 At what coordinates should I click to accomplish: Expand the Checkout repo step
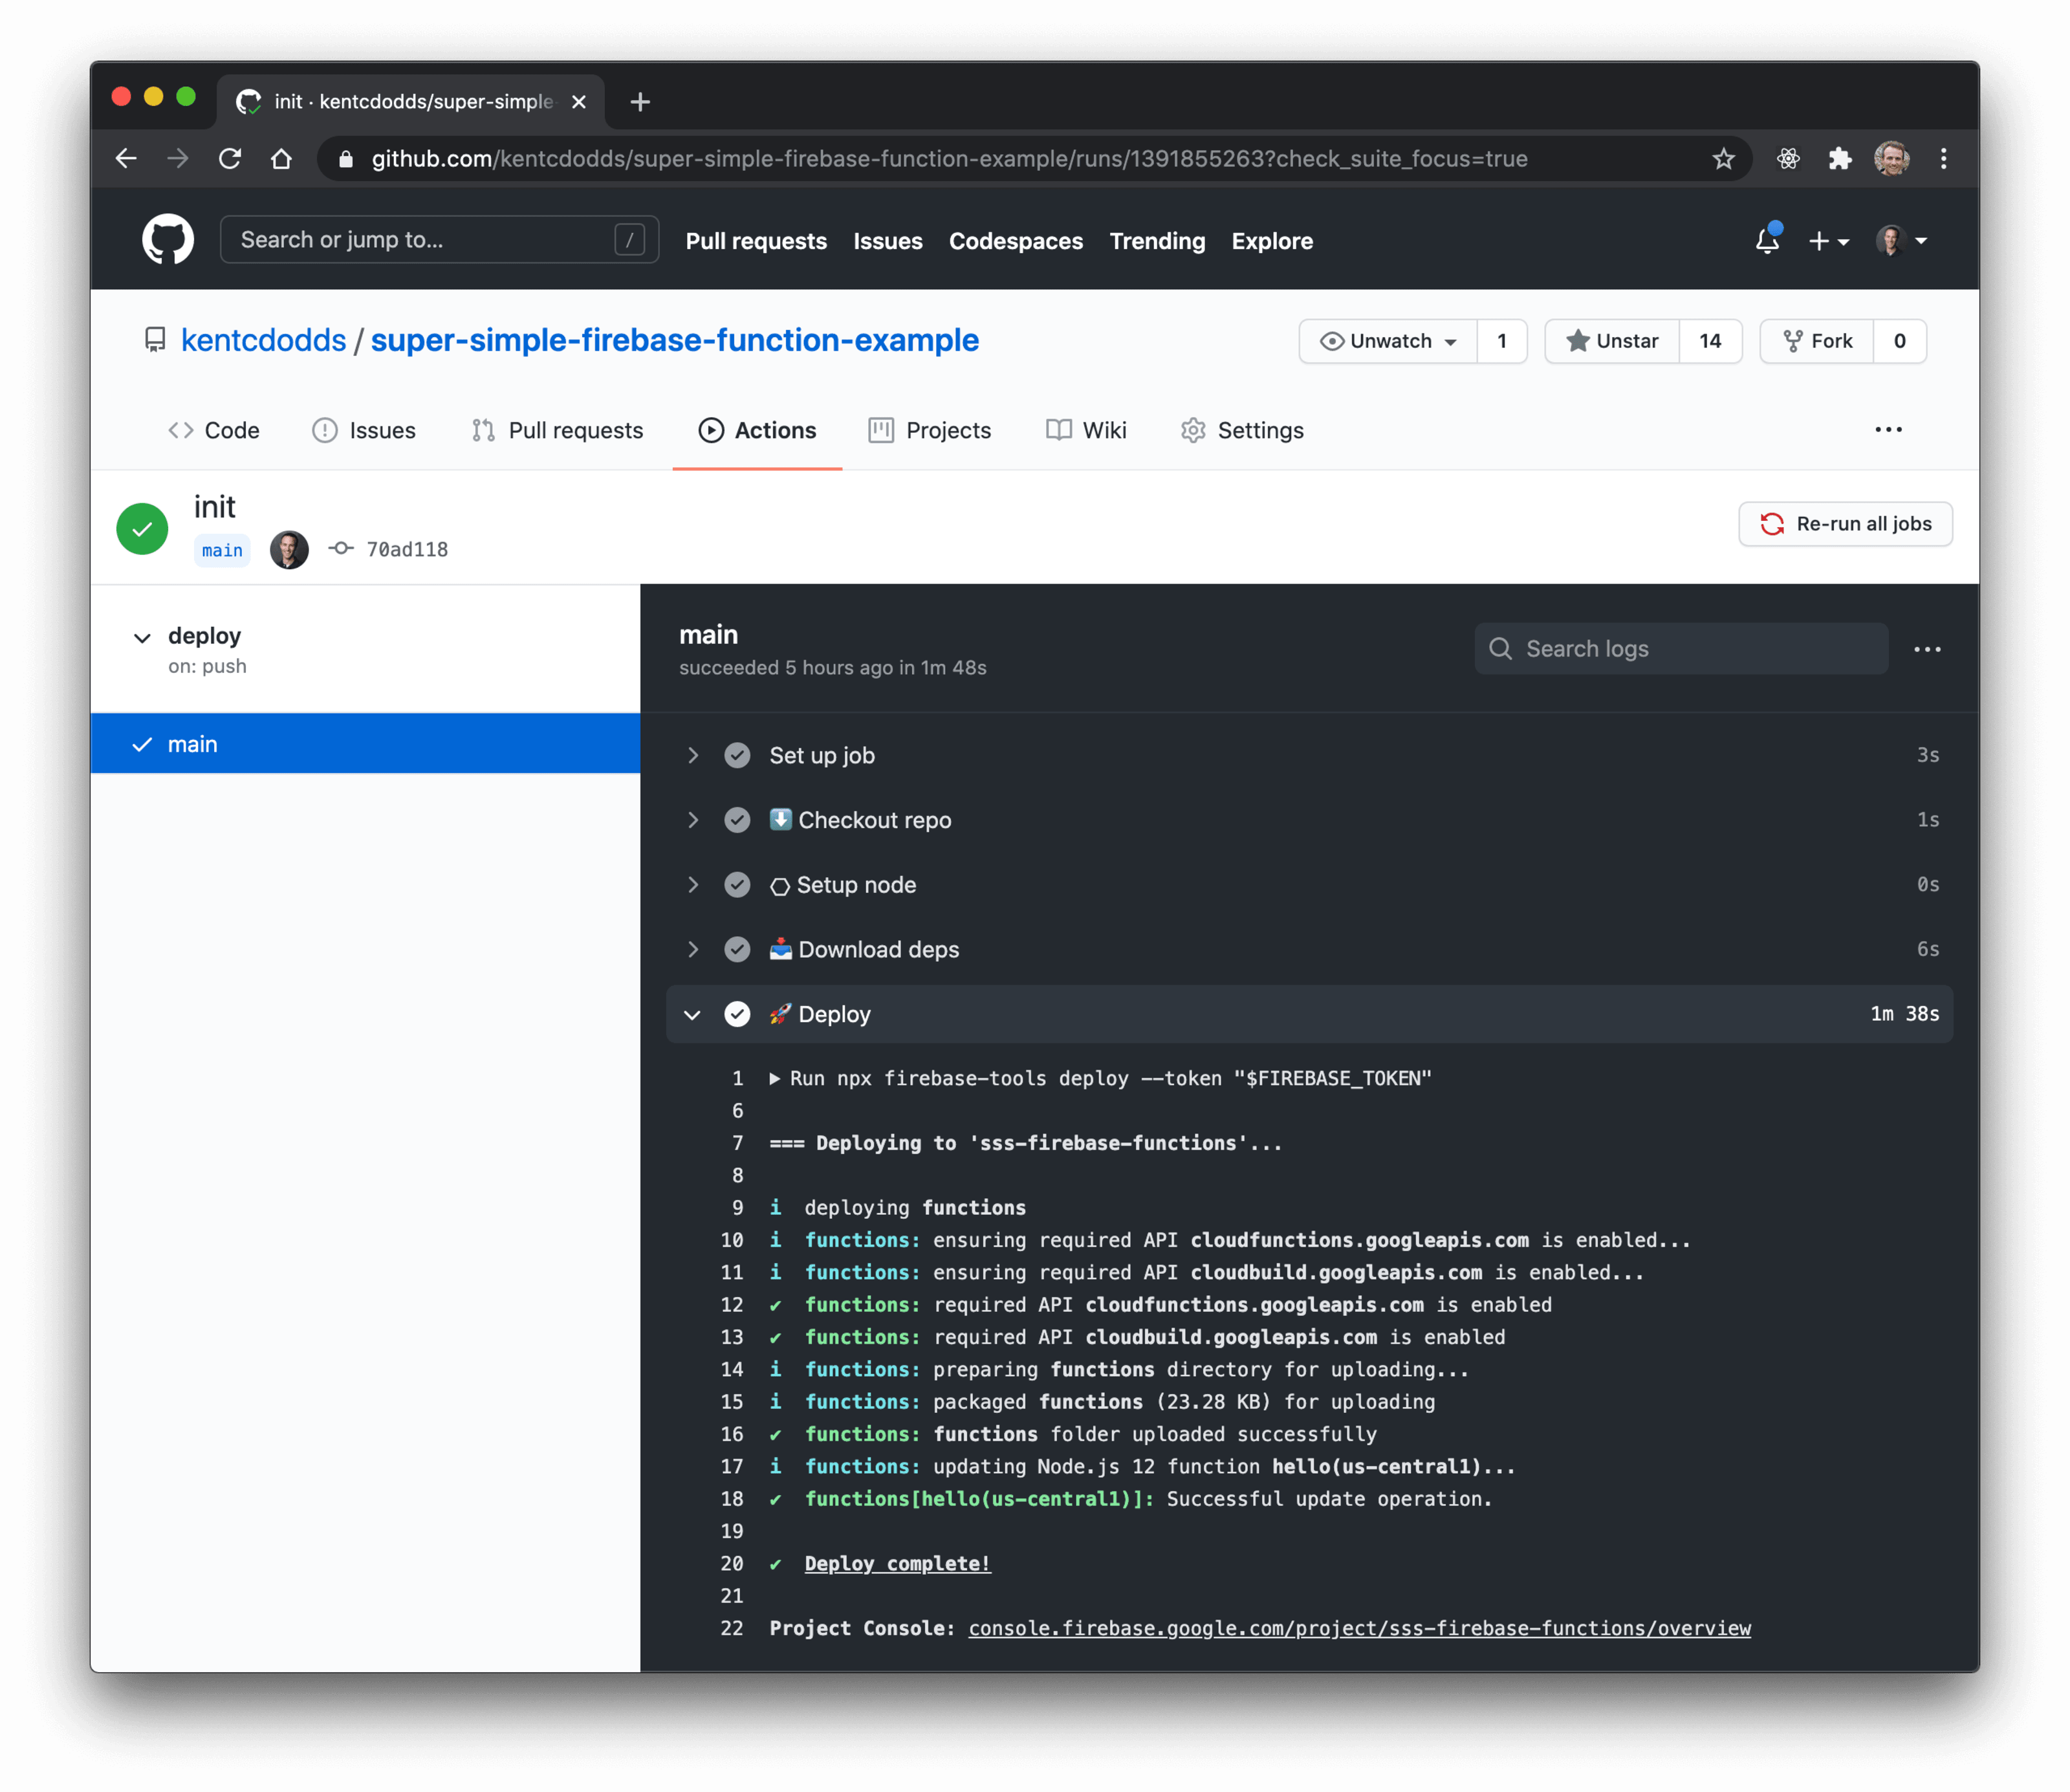[x=692, y=820]
